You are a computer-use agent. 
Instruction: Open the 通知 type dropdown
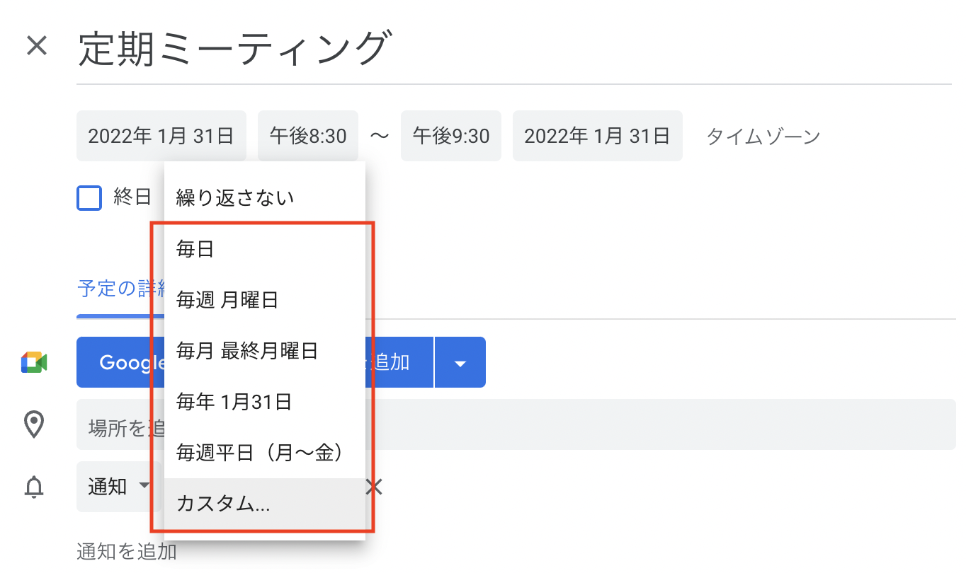118,487
